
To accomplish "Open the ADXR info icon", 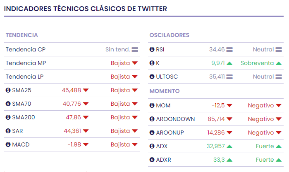I will pos(152,160).
